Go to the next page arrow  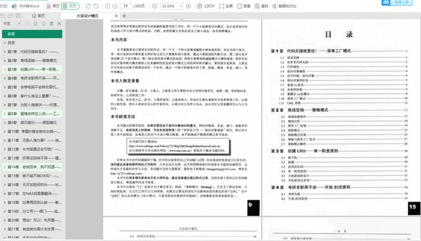click(115, 6)
